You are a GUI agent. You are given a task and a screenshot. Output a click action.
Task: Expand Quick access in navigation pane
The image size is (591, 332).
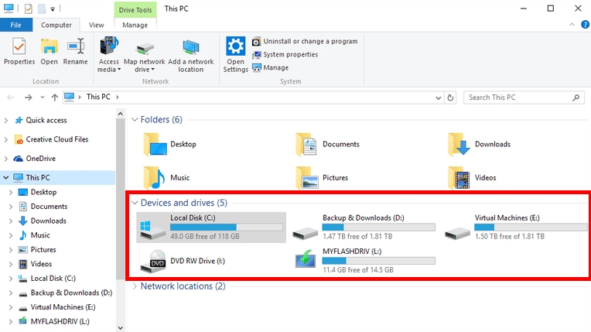click(7, 120)
